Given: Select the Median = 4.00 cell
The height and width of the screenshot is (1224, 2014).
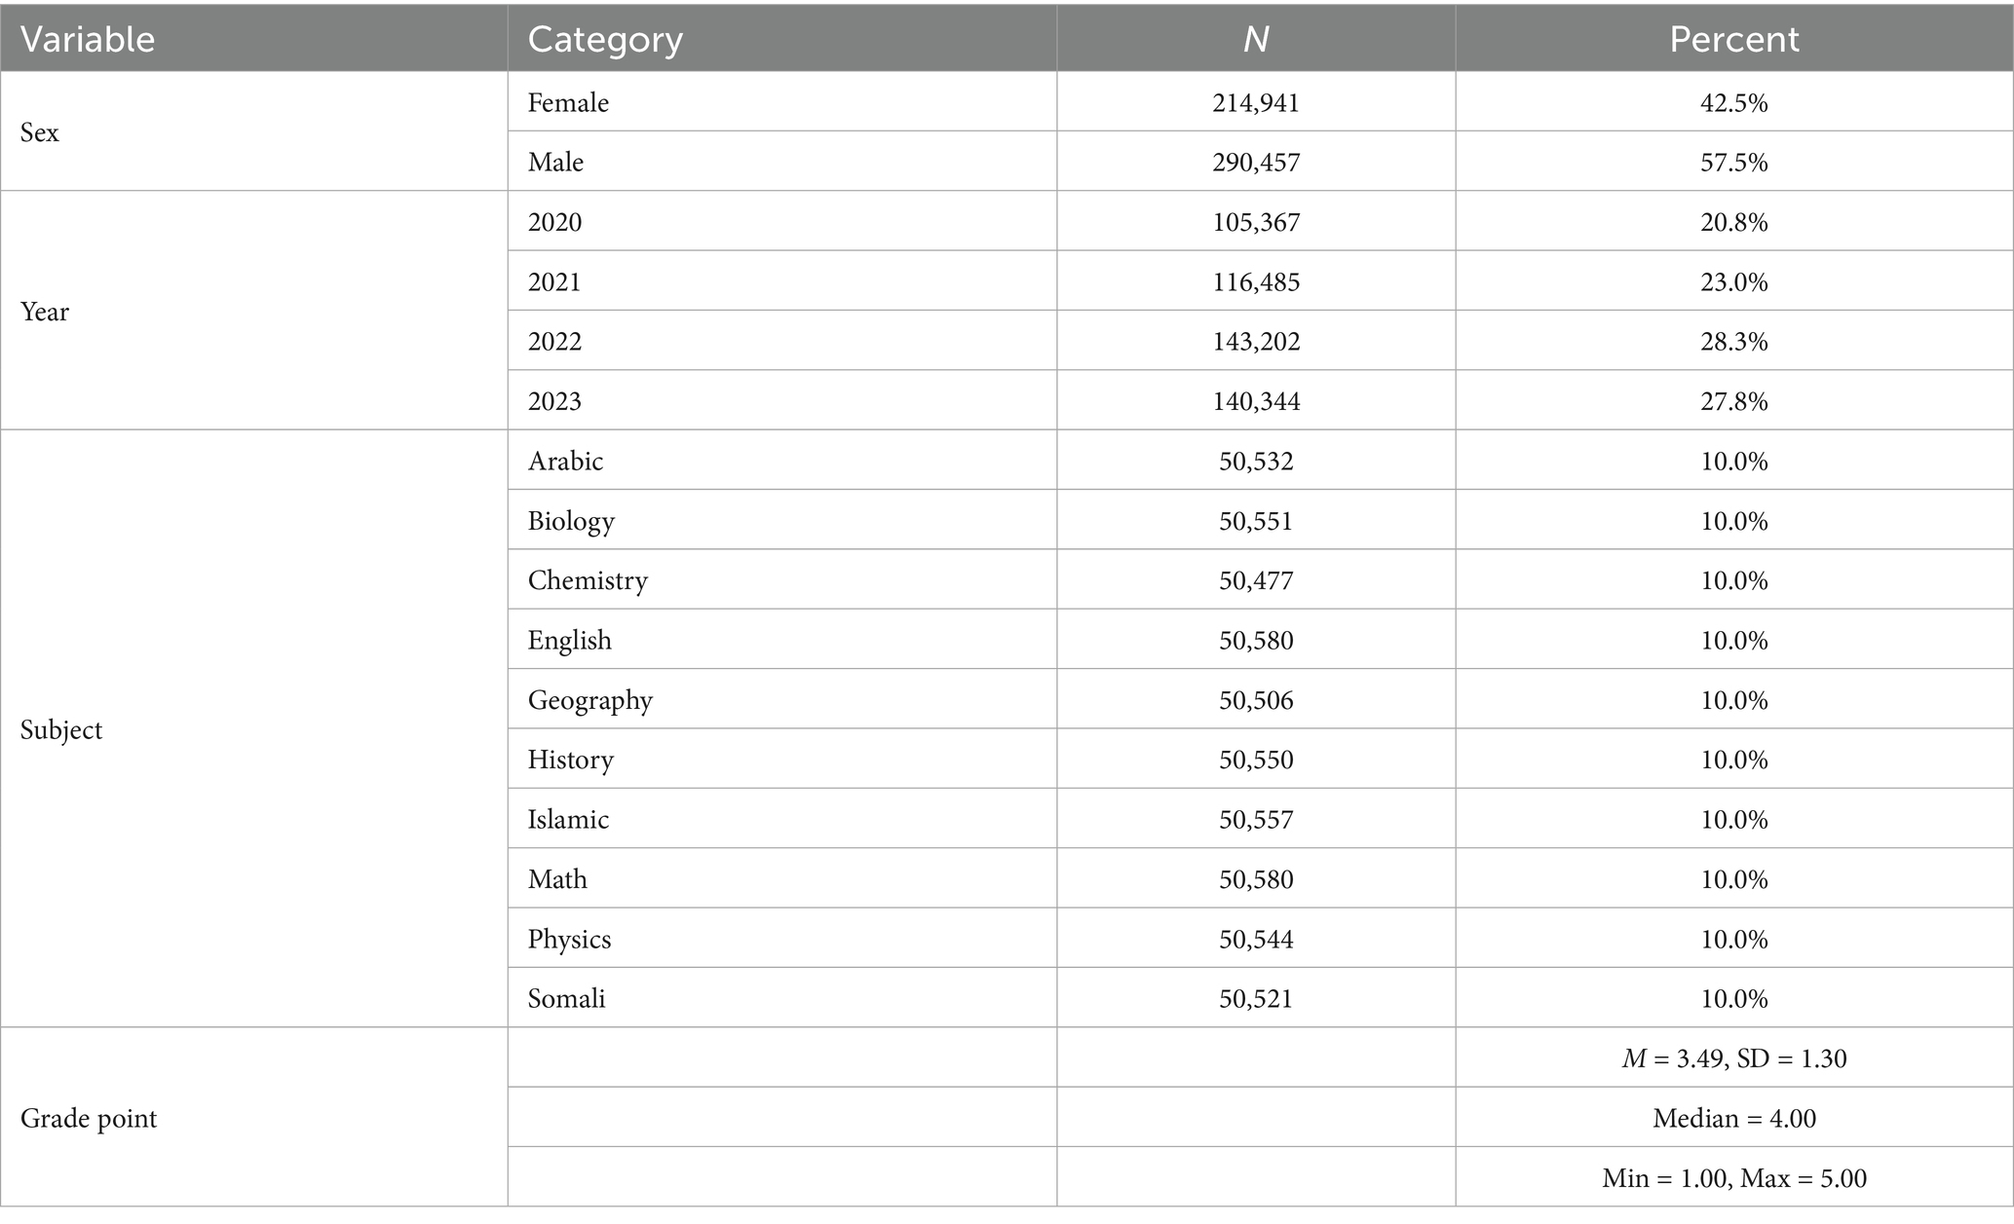Looking at the screenshot, I should coord(1733,1118).
